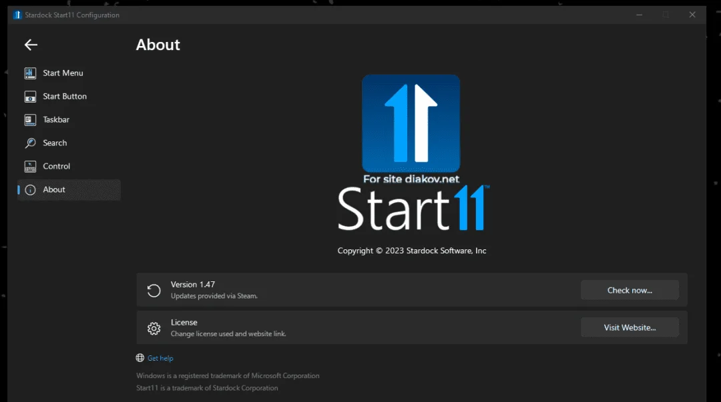
Task: Click the gear icon beside License
Action: (154, 328)
